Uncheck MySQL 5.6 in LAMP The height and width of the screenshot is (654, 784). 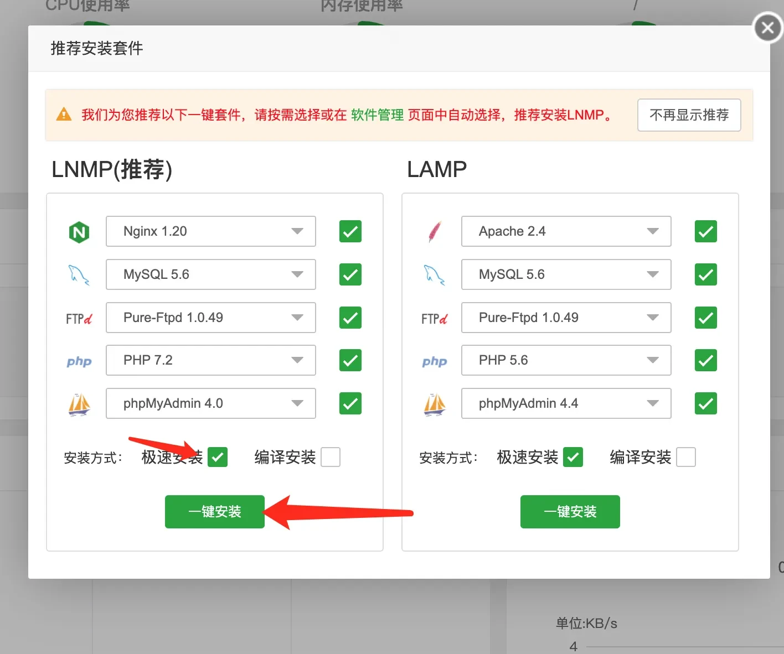pos(706,274)
